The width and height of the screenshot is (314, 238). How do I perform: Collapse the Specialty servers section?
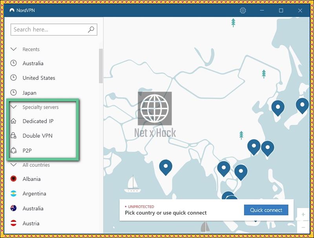(x=13, y=107)
